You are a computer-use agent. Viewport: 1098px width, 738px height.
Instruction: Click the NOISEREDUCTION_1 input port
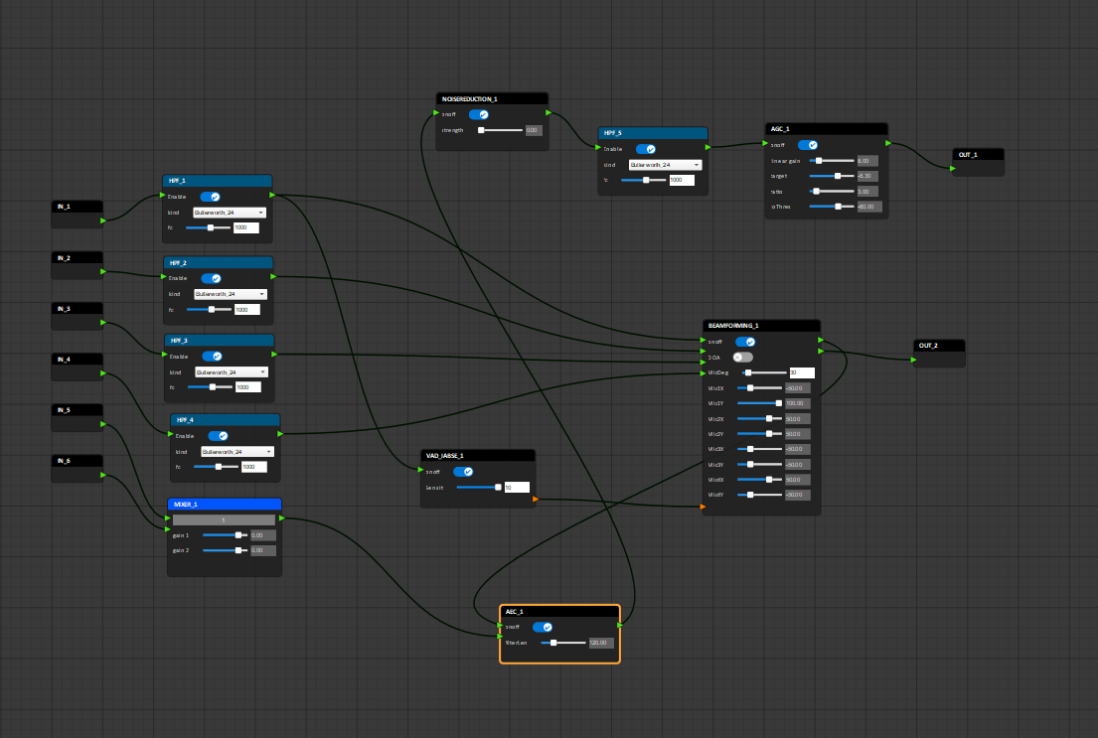(x=436, y=112)
